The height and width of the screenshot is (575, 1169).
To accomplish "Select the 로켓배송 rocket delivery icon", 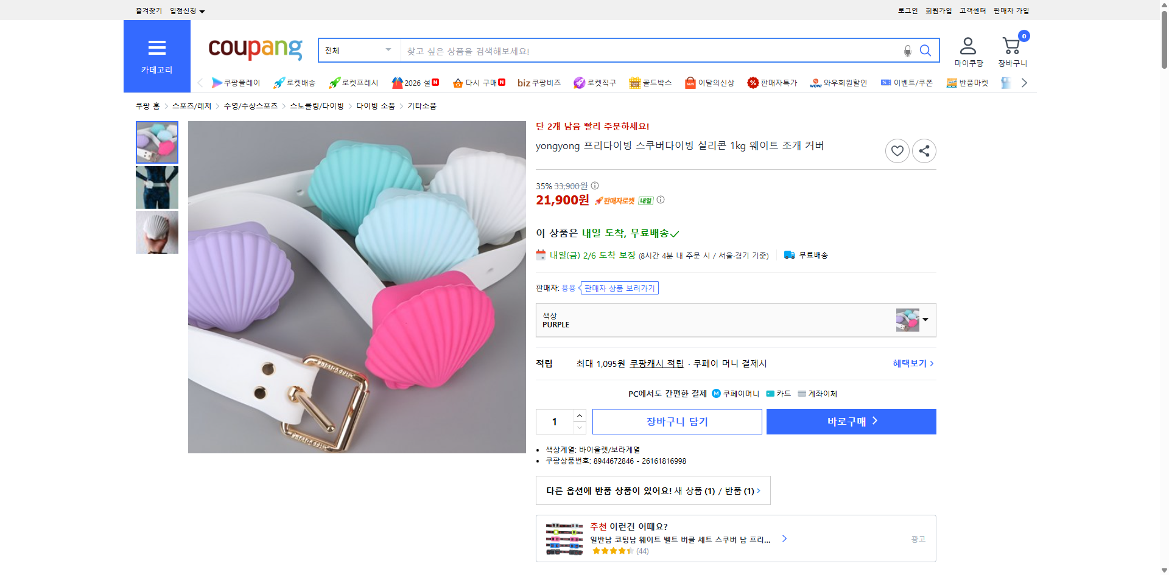I will (x=277, y=82).
